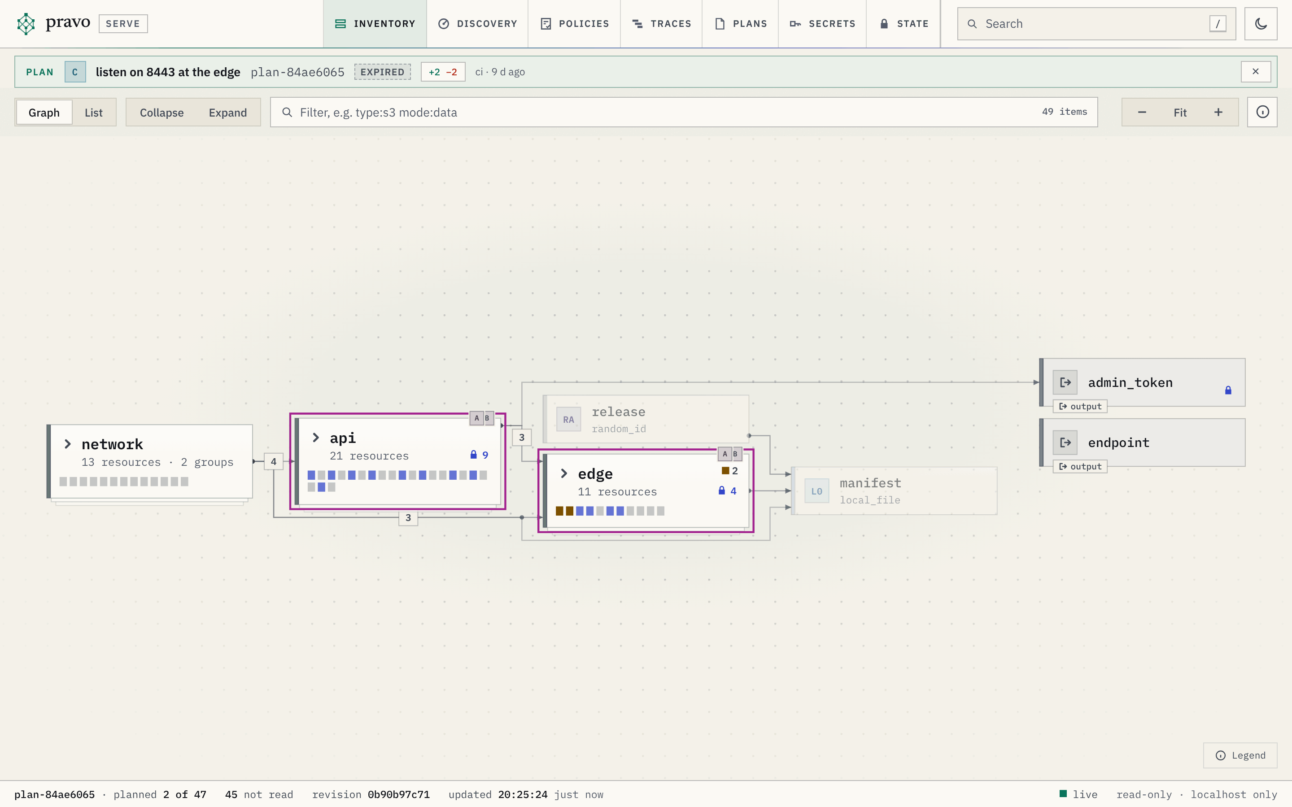This screenshot has height=807, width=1292.
Task: Zoom in with the plus button
Action: coord(1218,112)
